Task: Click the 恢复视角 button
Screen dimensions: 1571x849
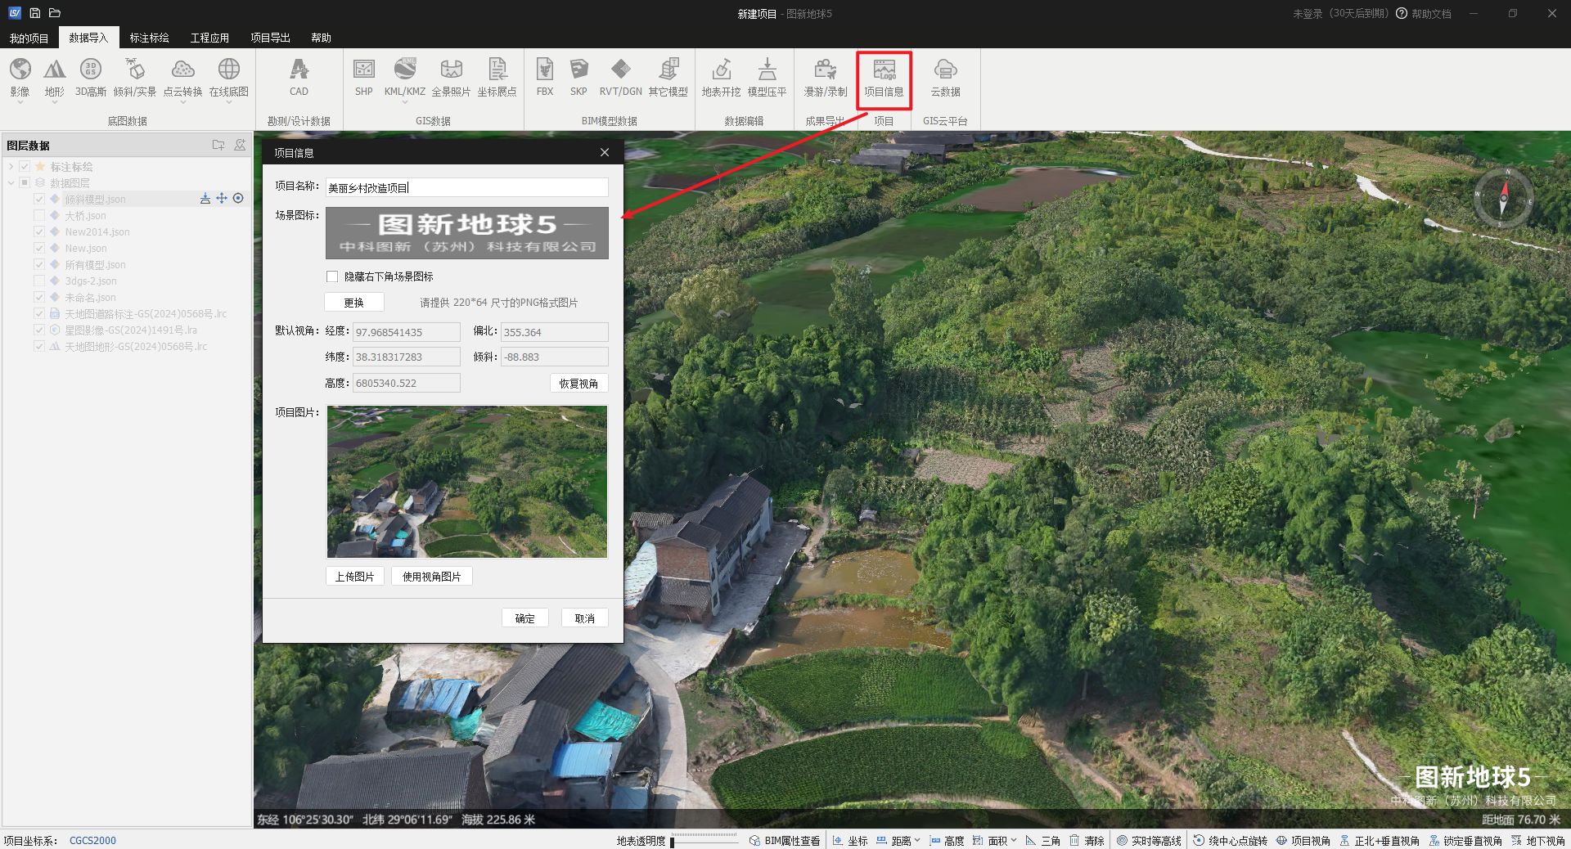Action: pos(578,383)
